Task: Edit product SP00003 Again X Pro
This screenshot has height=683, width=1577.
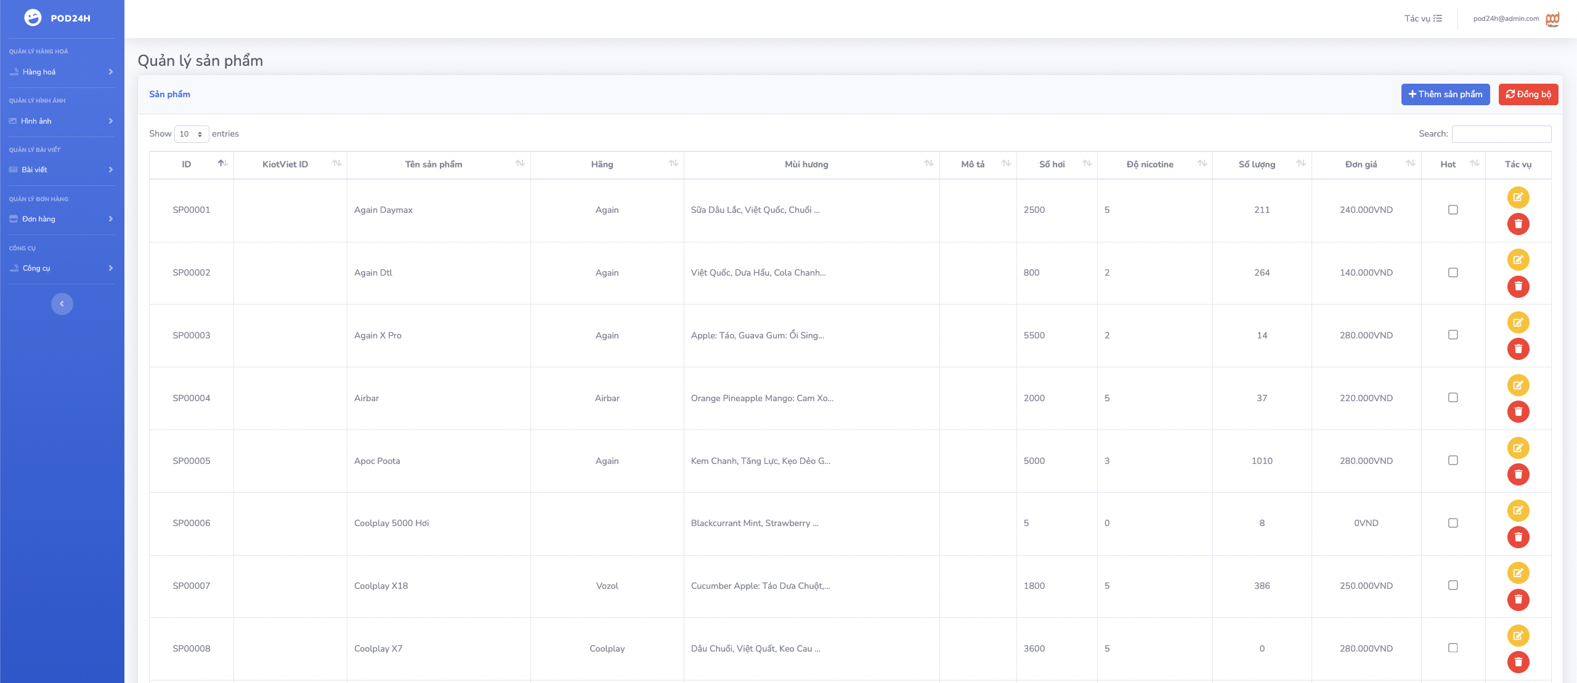Action: pos(1518,322)
